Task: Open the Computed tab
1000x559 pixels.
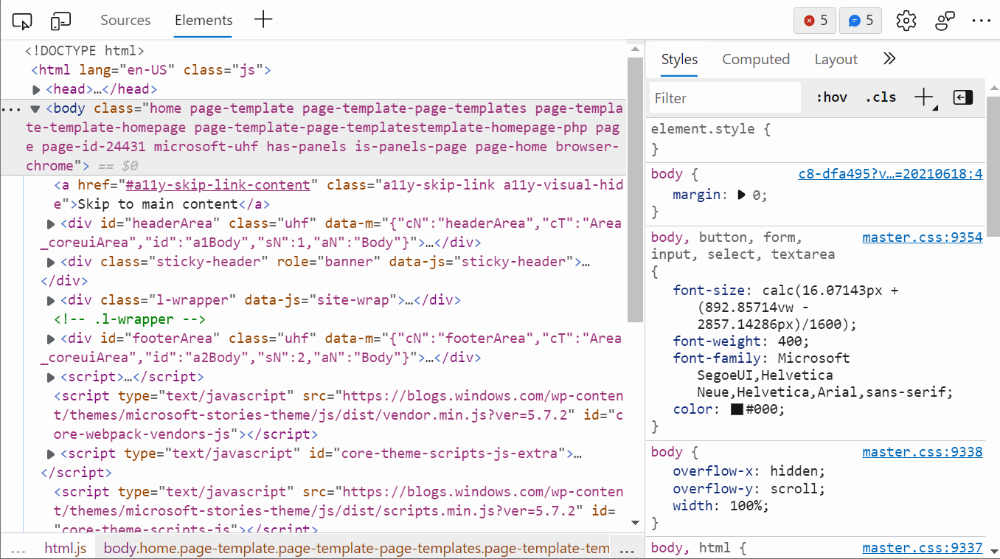Action: click(x=755, y=59)
